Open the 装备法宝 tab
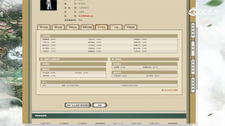225x126 pixels. [x=73, y=27]
